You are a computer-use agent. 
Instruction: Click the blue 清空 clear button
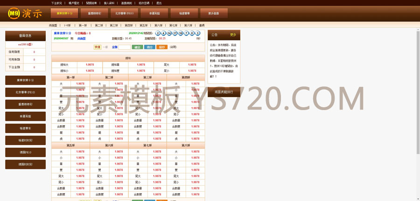(149, 47)
